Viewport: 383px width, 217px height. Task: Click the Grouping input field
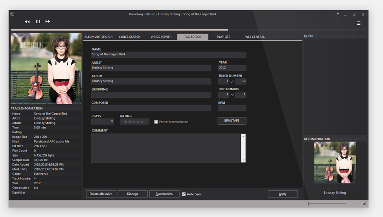pyautogui.click(x=151, y=95)
